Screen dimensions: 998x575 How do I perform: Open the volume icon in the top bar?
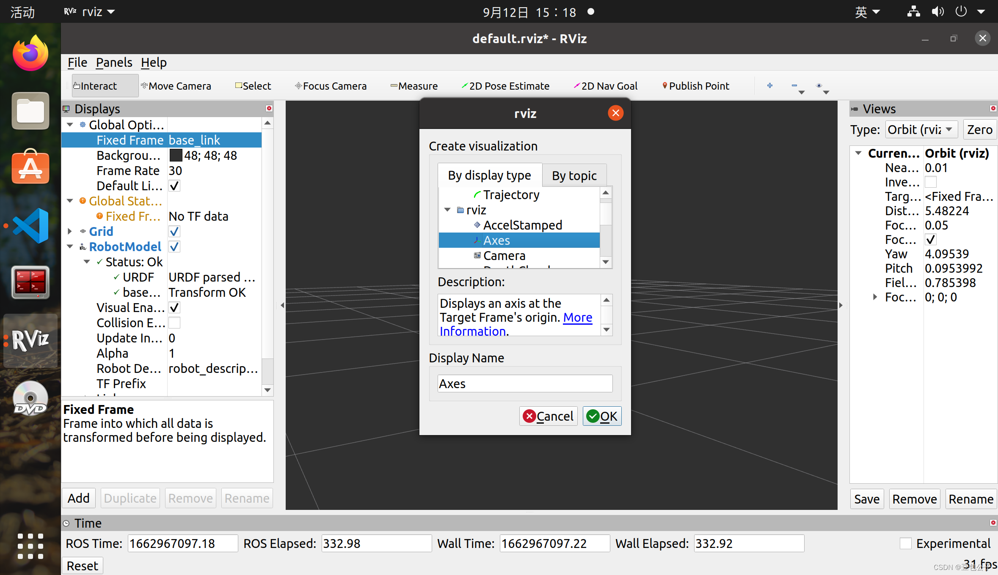[937, 11]
